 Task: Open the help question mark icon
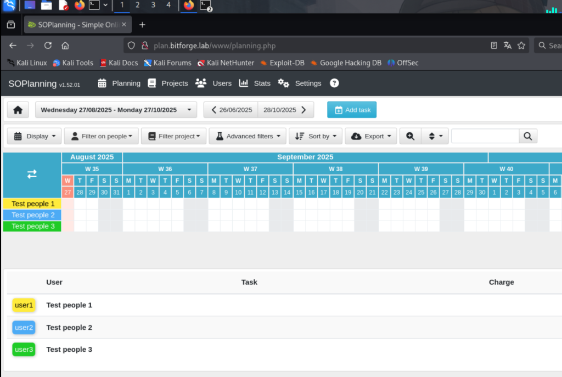[334, 83]
